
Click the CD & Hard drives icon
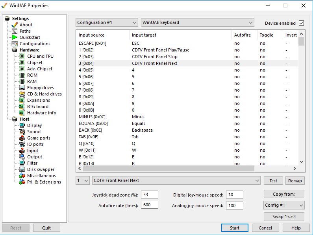point(22,94)
